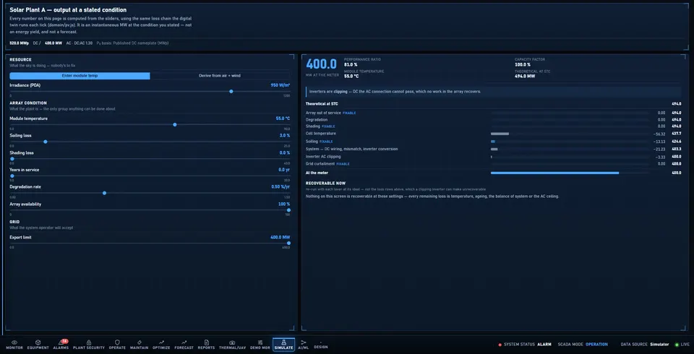
Task: Open the Monitor view eye icon
Action: pos(14,342)
